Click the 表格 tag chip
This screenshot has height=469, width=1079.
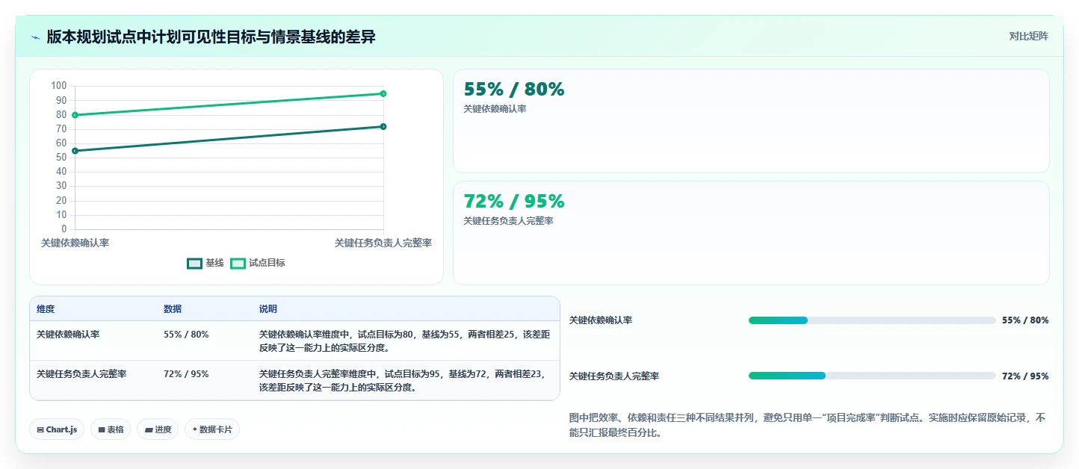coord(111,429)
